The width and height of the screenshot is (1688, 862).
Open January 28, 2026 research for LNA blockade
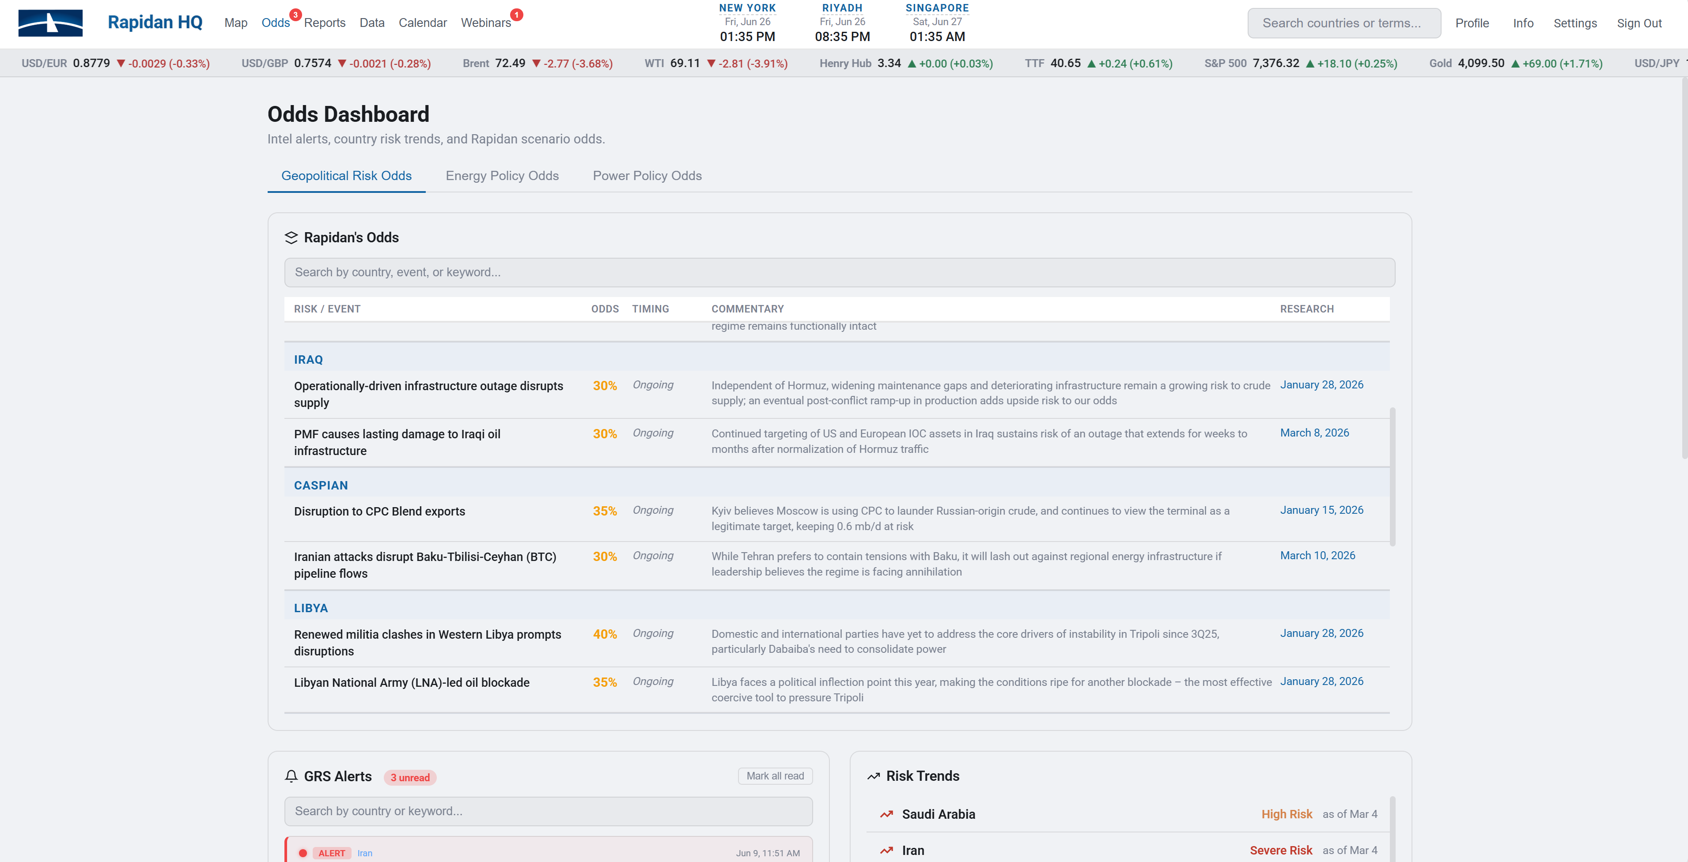click(x=1322, y=681)
